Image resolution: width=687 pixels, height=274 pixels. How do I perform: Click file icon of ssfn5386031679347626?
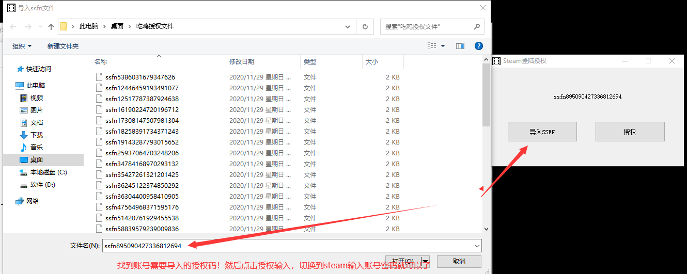99,77
